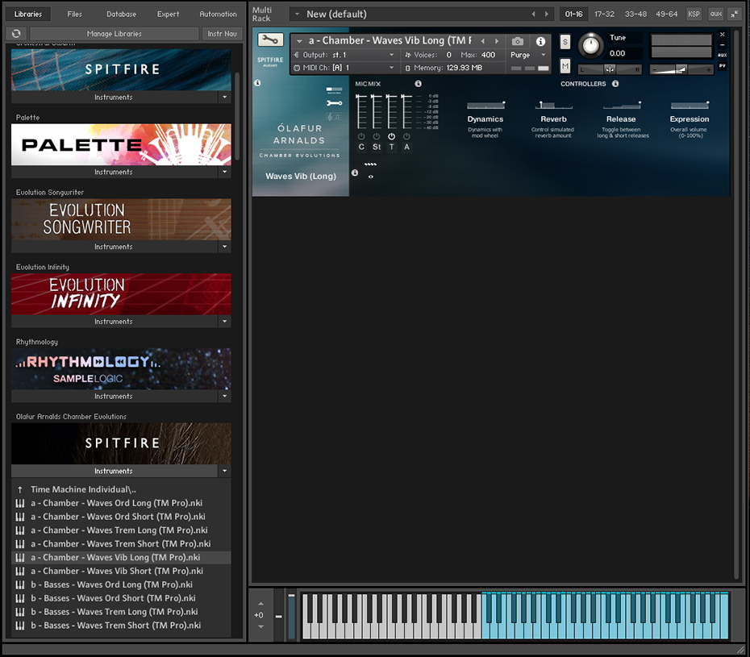
Task: Expand Evolution Infinity Instruments dropdown arrow
Action: point(224,322)
